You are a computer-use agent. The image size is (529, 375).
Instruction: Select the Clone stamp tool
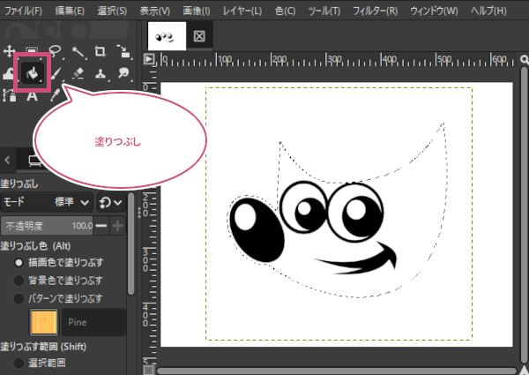click(101, 73)
